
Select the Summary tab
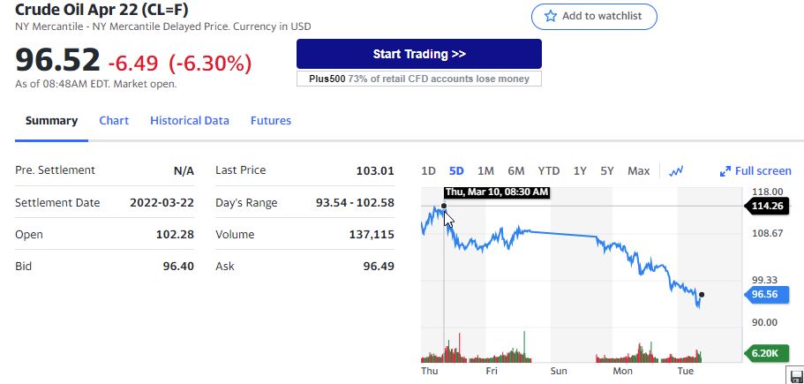[51, 121]
